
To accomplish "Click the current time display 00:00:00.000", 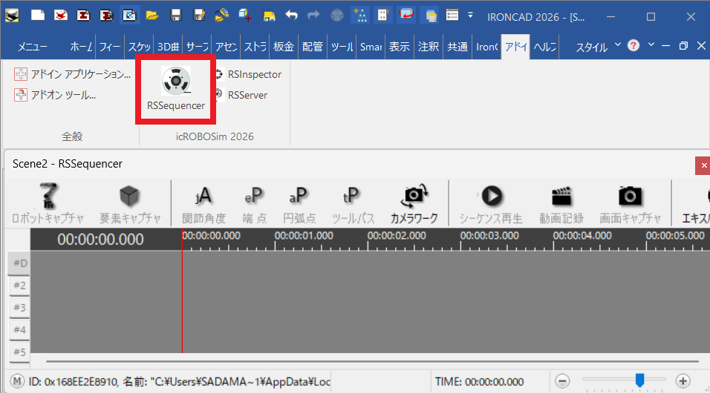I will pos(100,240).
